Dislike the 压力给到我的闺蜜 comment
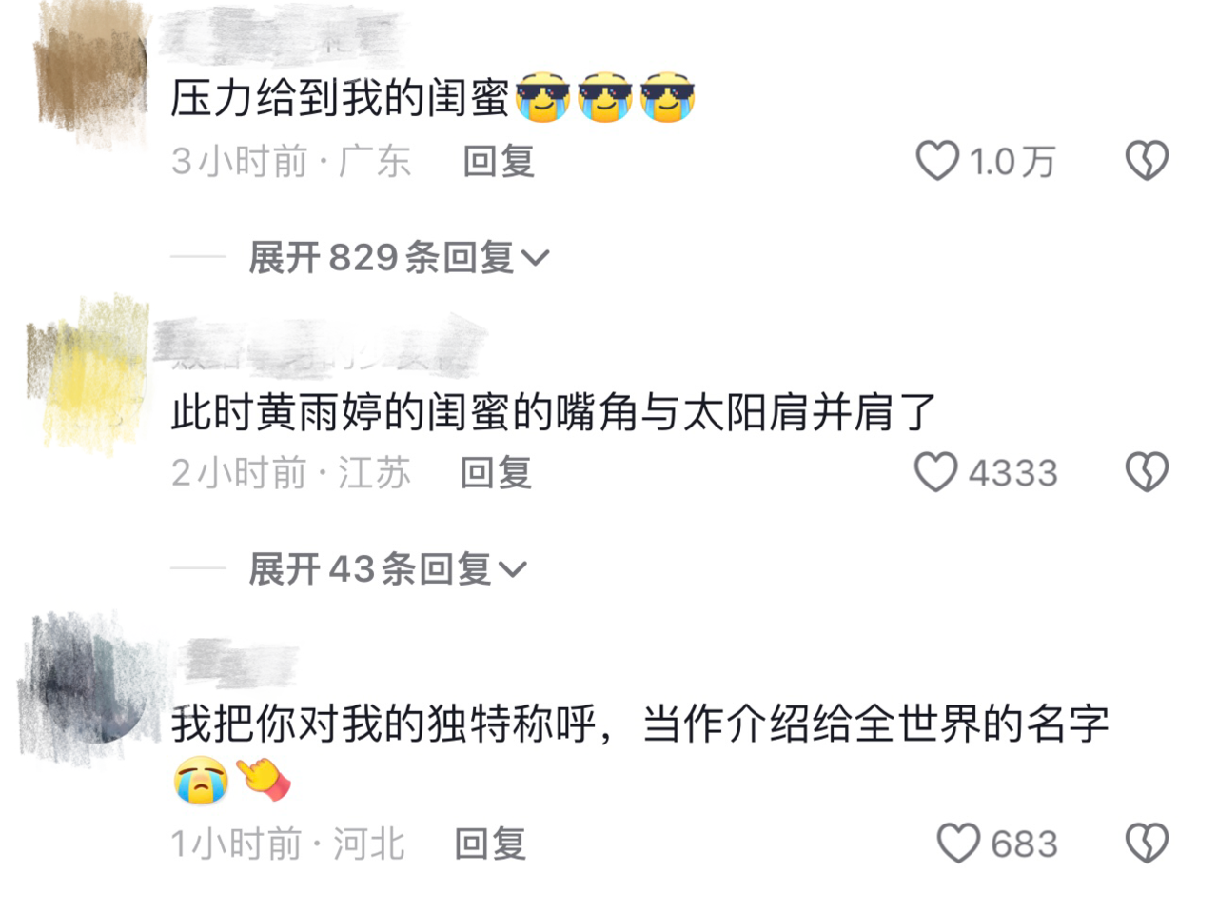Screen dimensions: 1218x913 point(1147,161)
